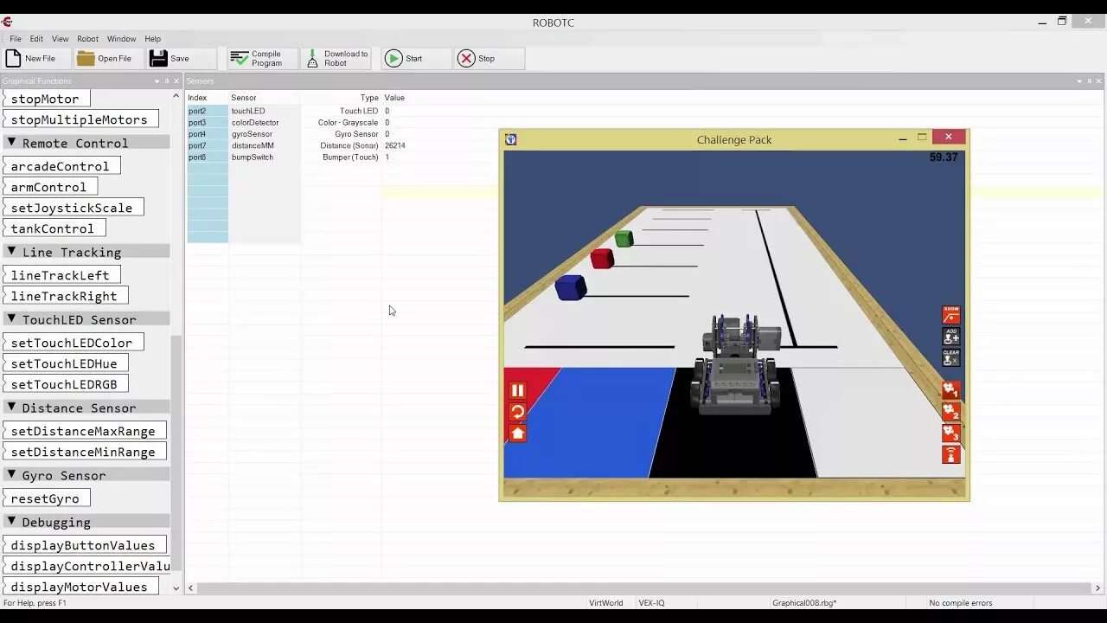Select the stopMotor function block
The image size is (1107, 623).
click(45, 99)
